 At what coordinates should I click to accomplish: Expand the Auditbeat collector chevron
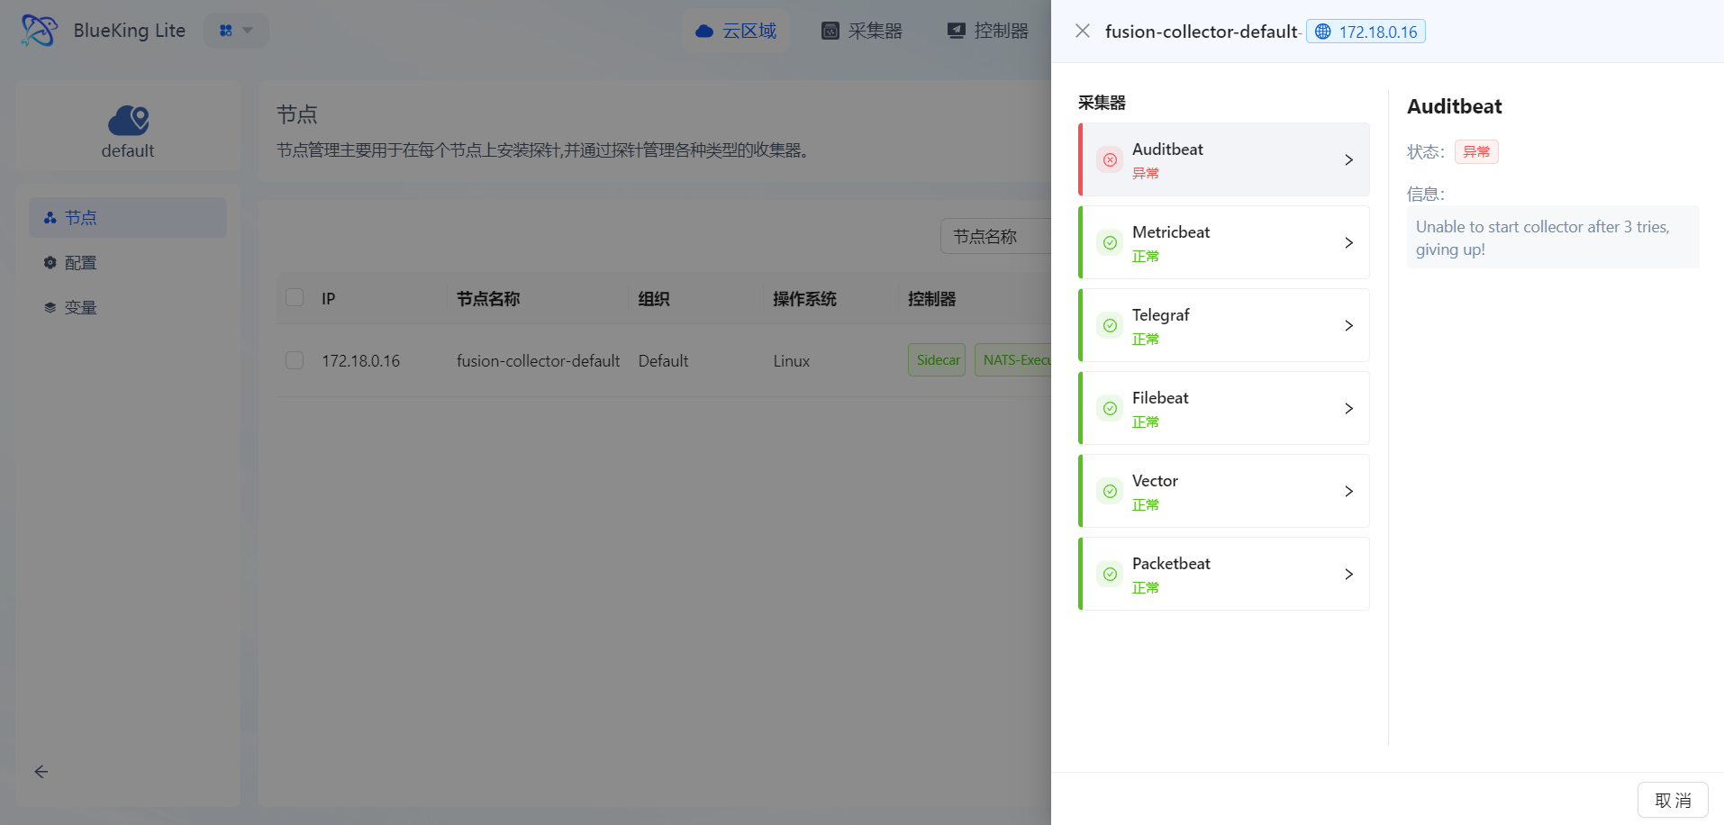coord(1349,160)
